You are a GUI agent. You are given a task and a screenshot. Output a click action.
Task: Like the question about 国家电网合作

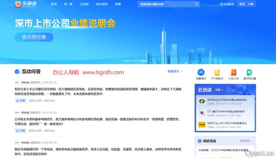pos(21,130)
